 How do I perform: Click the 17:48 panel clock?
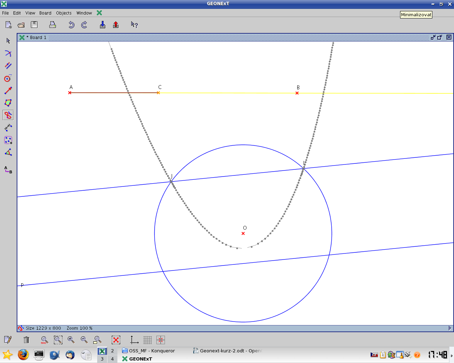[x=437, y=354]
